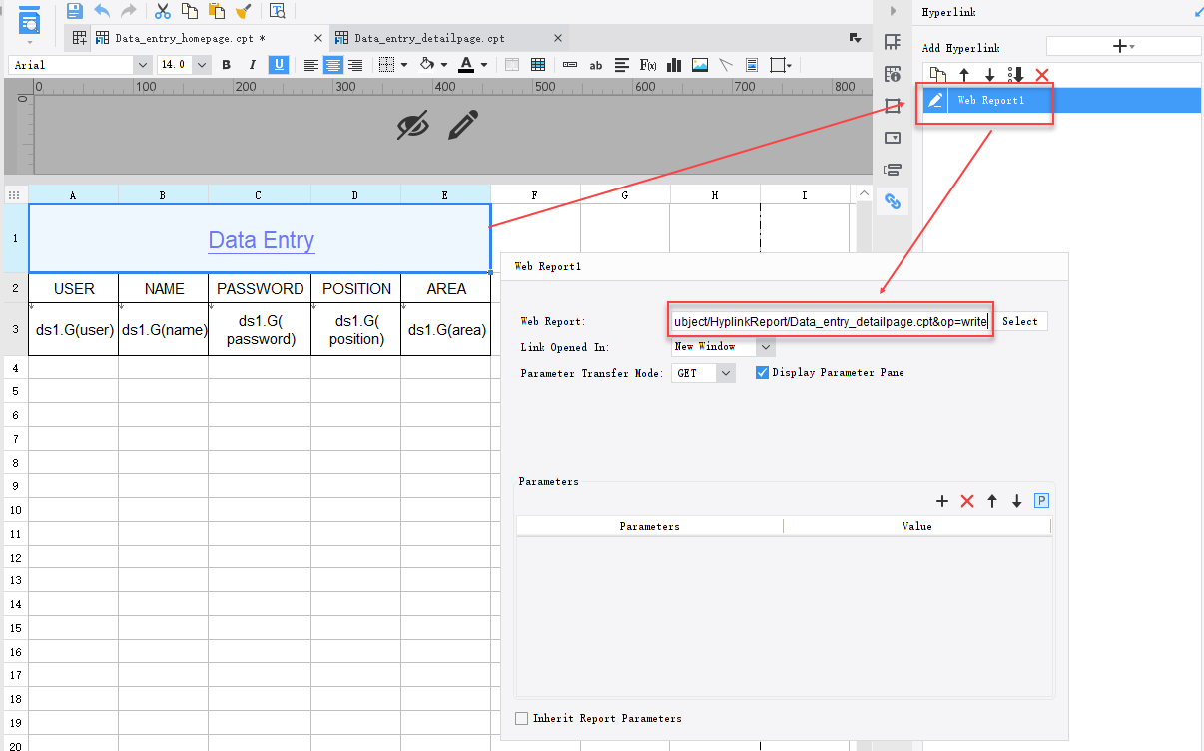The image size is (1204, 751).
Task: Open the floating element insert dropdown
Action: [x=782, y=65]
